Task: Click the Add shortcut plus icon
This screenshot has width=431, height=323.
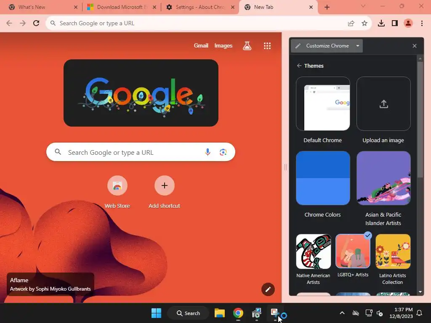Action: tap(165, 185)
